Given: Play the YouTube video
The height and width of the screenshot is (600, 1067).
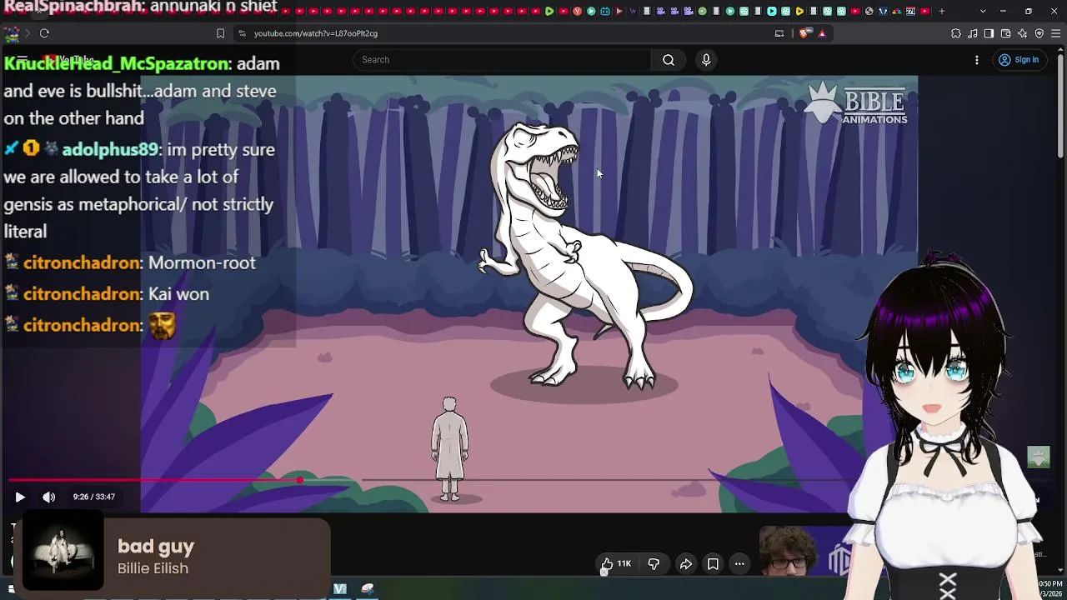Looking at the screenshot, I should click(x=20, y=497).
